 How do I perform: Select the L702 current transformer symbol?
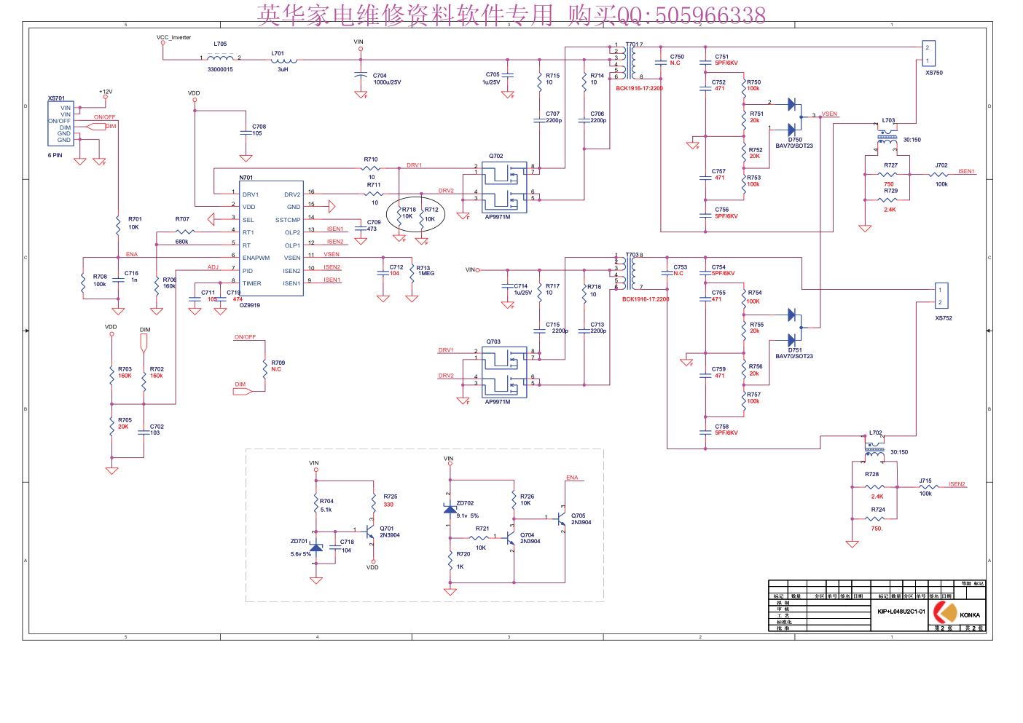point(874,448)
